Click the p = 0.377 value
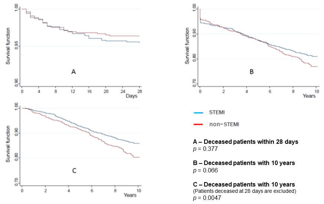Viewport: 324px width, 204px height. point(204,148)
